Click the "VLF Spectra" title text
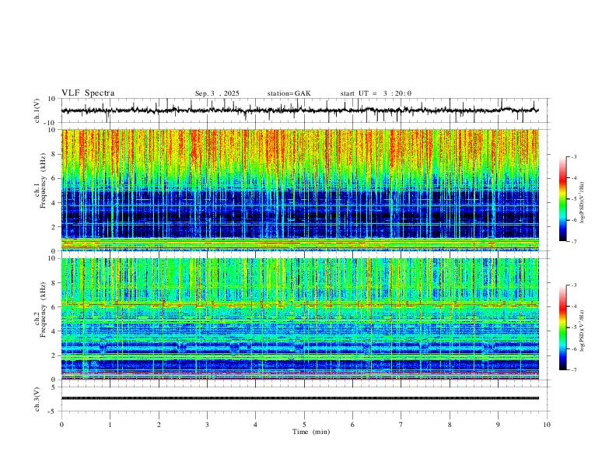 pyautogui.click(x=88, y=93)
